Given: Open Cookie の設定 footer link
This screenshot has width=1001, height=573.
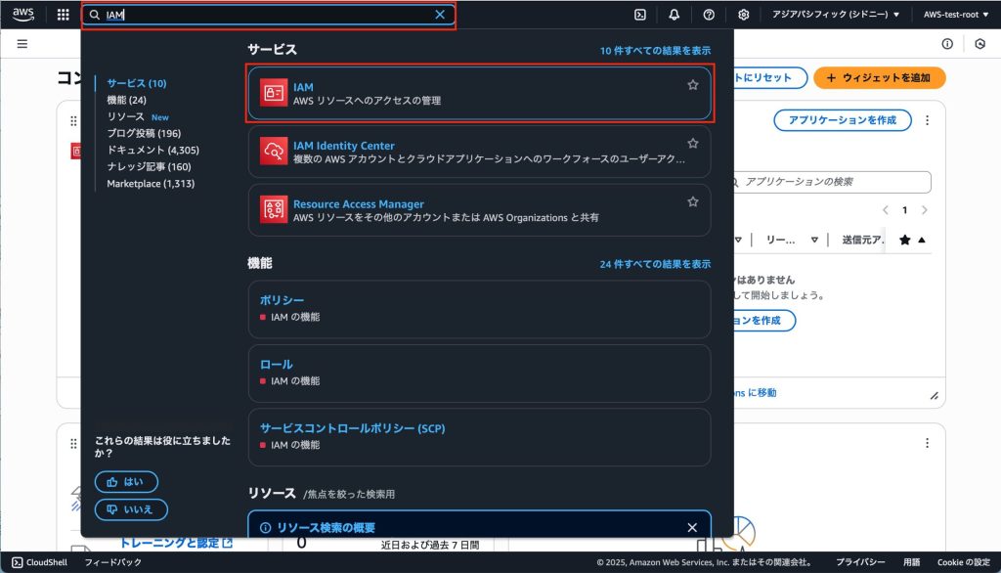Looking at the screenshot, I should 963,562.
